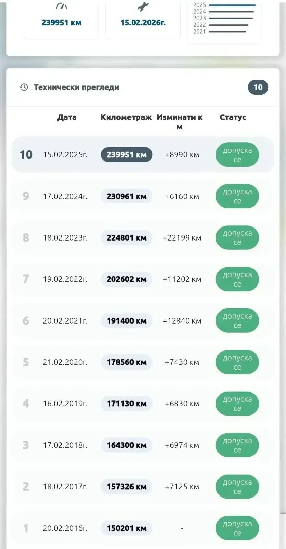Click the Статус column header
The height and width of the screenshot is (549, 286).
tap(233, 117)
